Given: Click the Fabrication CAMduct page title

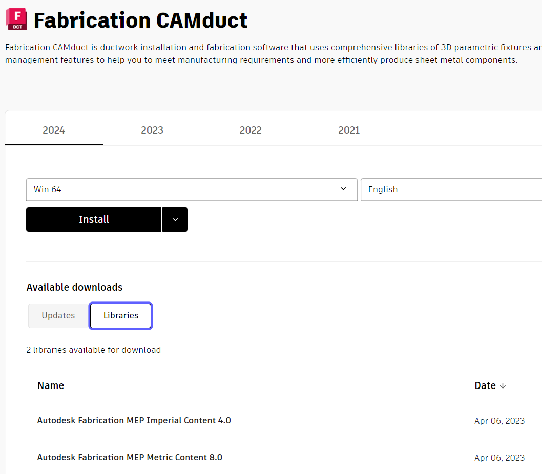Looking at the screenshot, I should pos(140,20).
